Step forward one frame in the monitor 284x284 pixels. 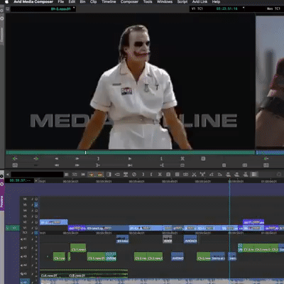77,158
